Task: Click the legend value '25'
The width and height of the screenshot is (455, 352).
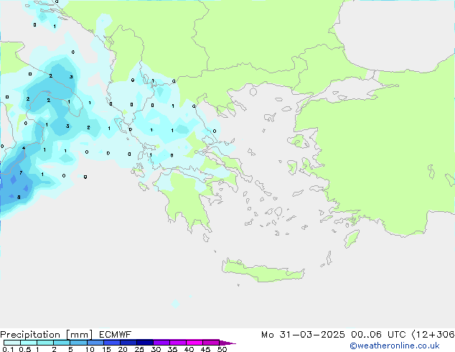Action: 139,349
